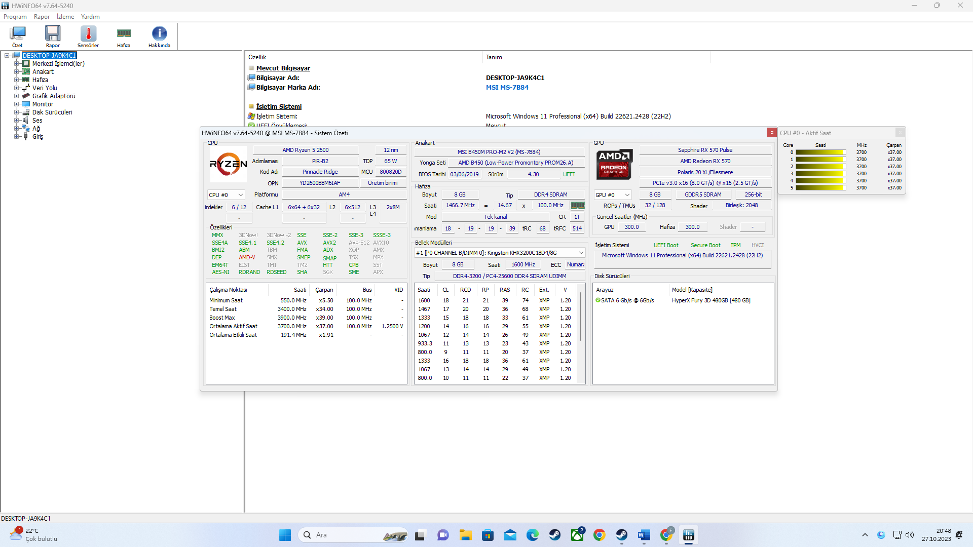Open Microsoft Word from taskbar
This screenshot has height=547, width=973.
click(x=644, y=535)
